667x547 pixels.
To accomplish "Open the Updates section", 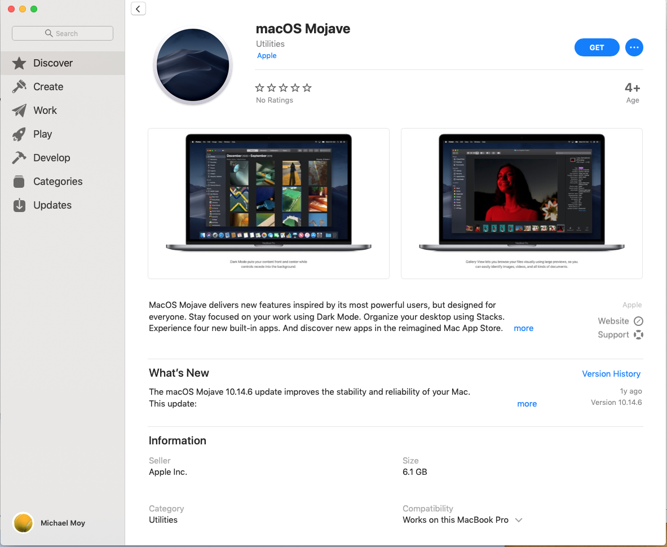I will [x=63, y=205].
